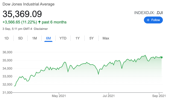Viewport: 173px width, 100px height.
Task: Click the Sep 2021 axis marker
Action: (x=159, y=96)
